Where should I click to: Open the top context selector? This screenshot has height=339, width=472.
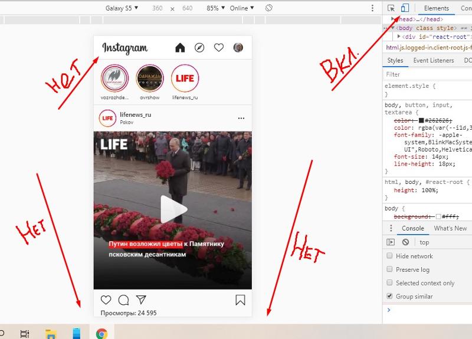[x=424, y=242]
